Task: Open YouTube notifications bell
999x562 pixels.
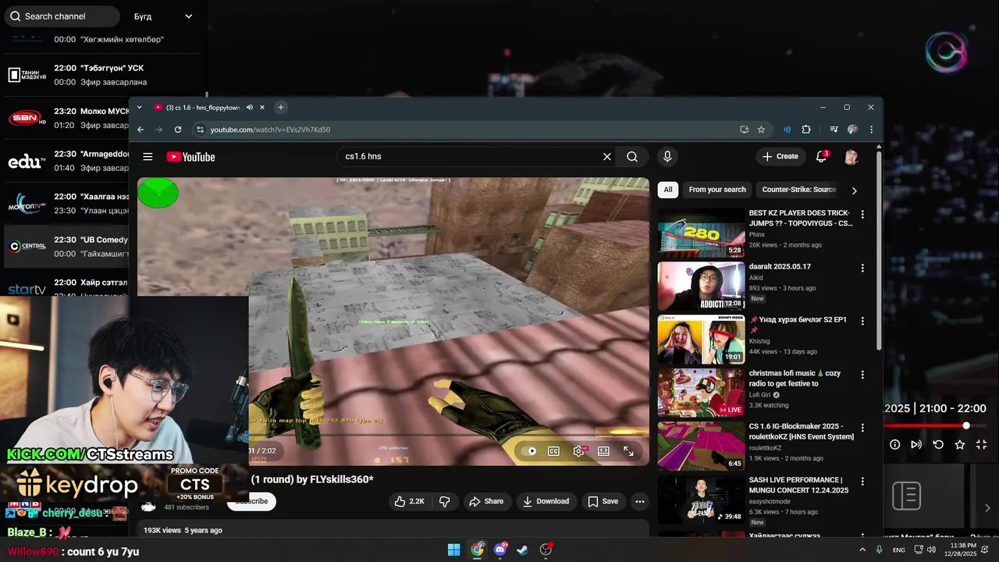Action: pyautogui.click(x=822, y=157)
